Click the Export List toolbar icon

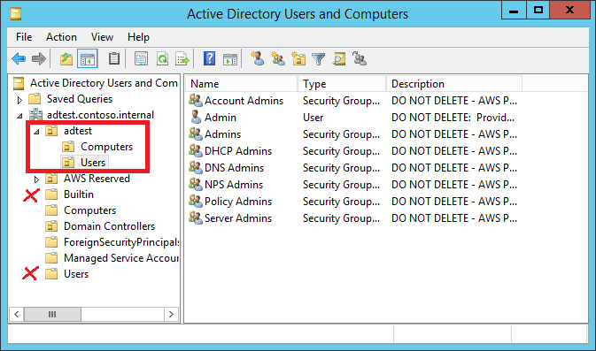click(182, 59)
